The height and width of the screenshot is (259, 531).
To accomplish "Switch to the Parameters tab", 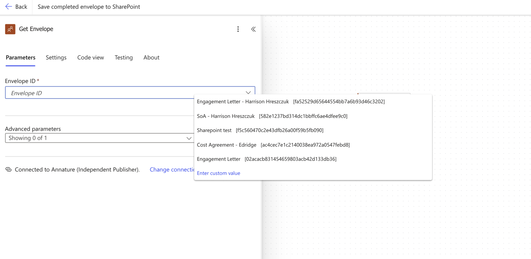I will click(x=21, y=58).
